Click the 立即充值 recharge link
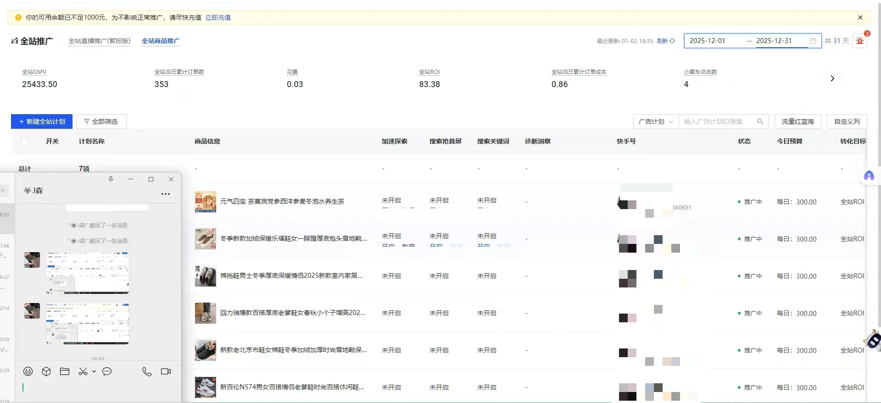 pyautogui.click(x=217, y=17)
